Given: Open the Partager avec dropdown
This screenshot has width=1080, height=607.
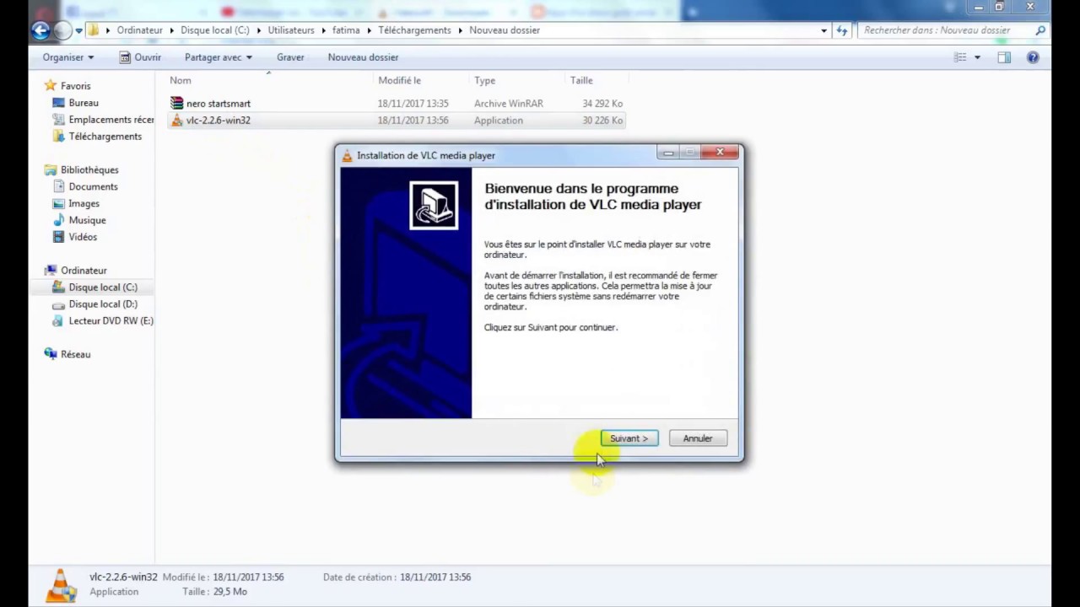Looking at the screenshot, I should [x=219, y=57].
